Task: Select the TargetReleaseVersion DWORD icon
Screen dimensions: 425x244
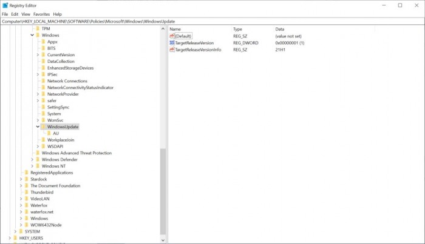Action: tap(172, 43)
